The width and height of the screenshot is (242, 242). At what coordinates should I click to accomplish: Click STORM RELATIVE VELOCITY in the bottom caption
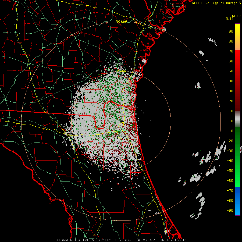click(83, 240)
